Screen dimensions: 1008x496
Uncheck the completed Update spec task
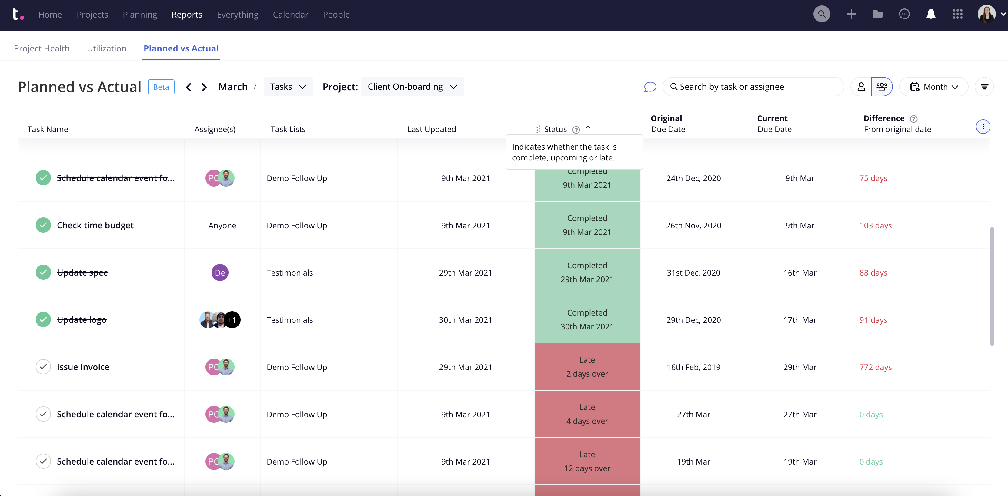43,273
